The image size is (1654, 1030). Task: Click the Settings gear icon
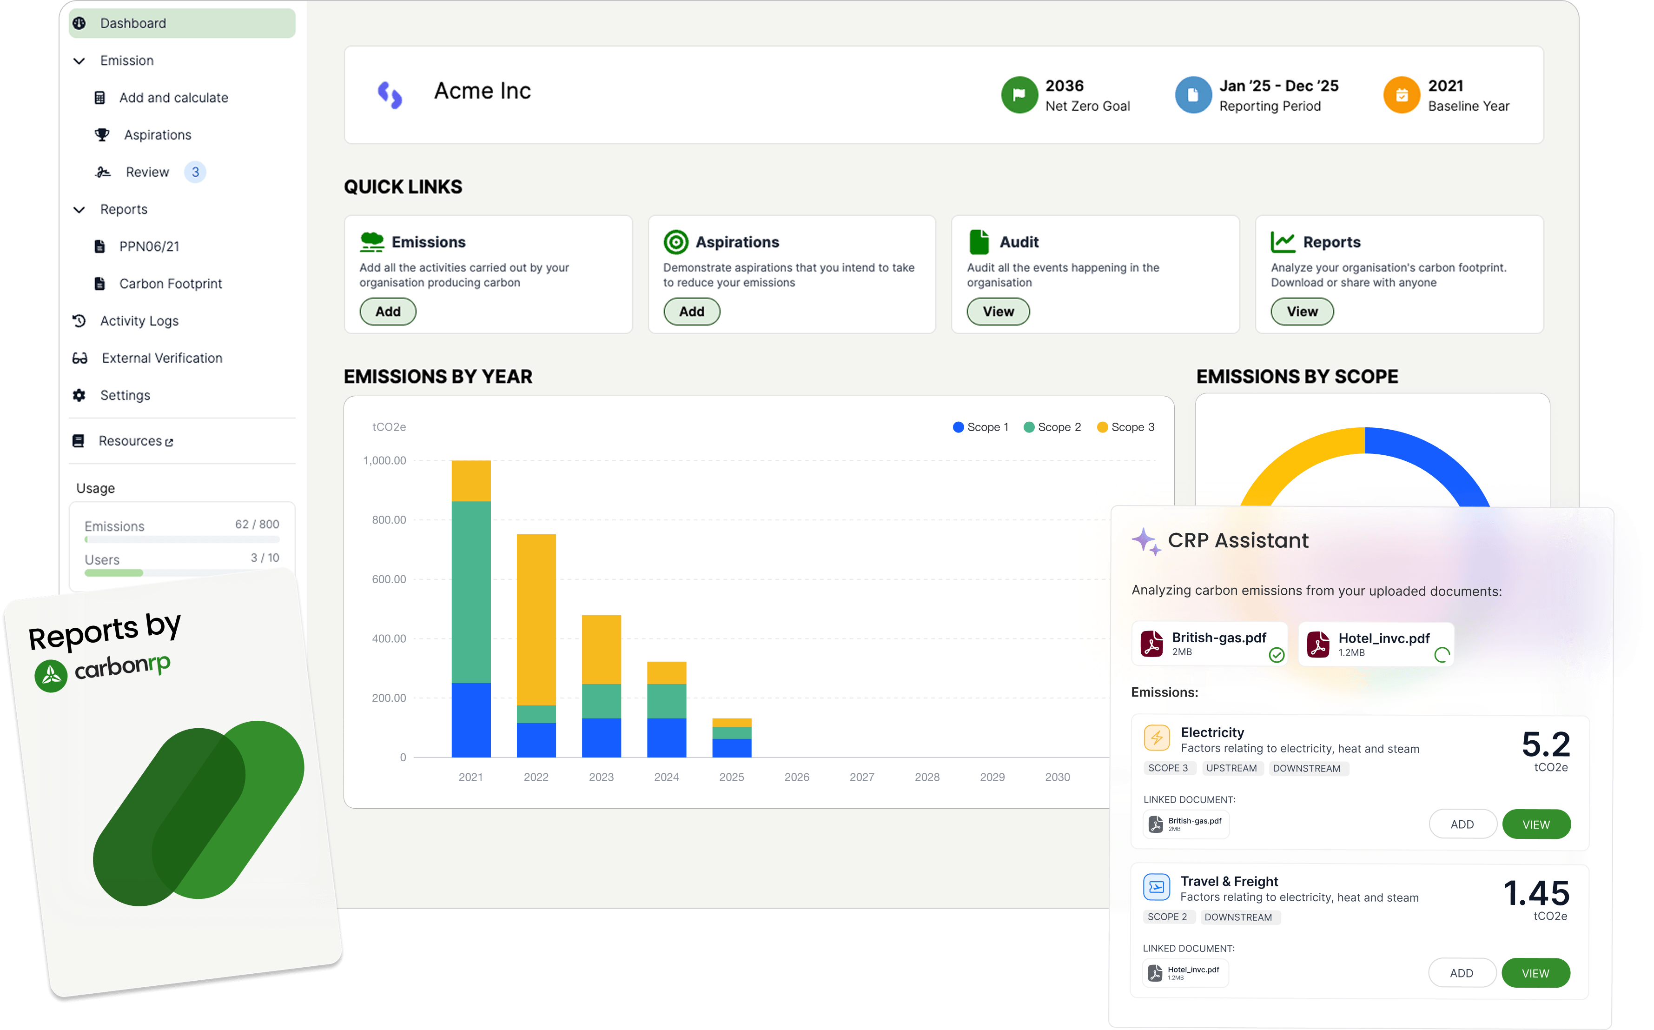click(79, 395)
